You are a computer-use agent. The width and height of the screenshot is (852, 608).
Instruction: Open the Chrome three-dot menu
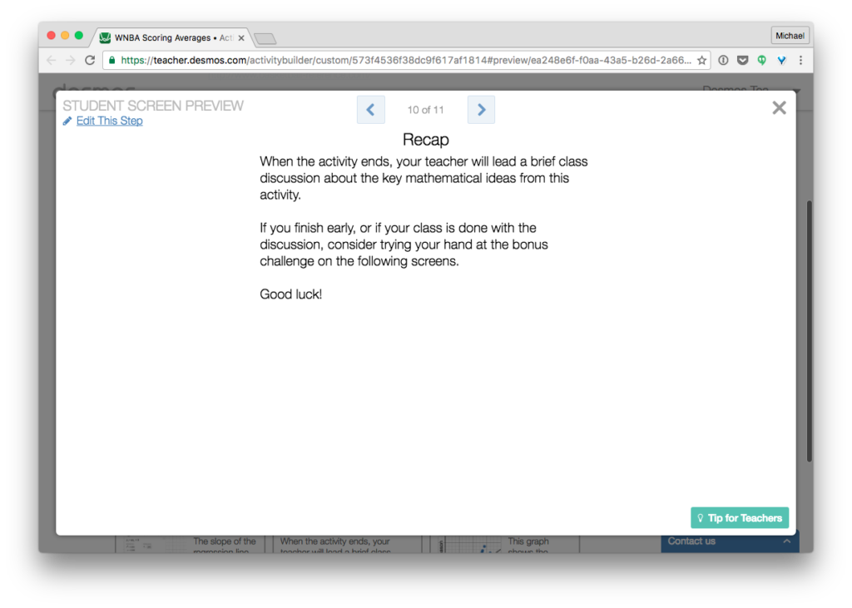[800, 60]
